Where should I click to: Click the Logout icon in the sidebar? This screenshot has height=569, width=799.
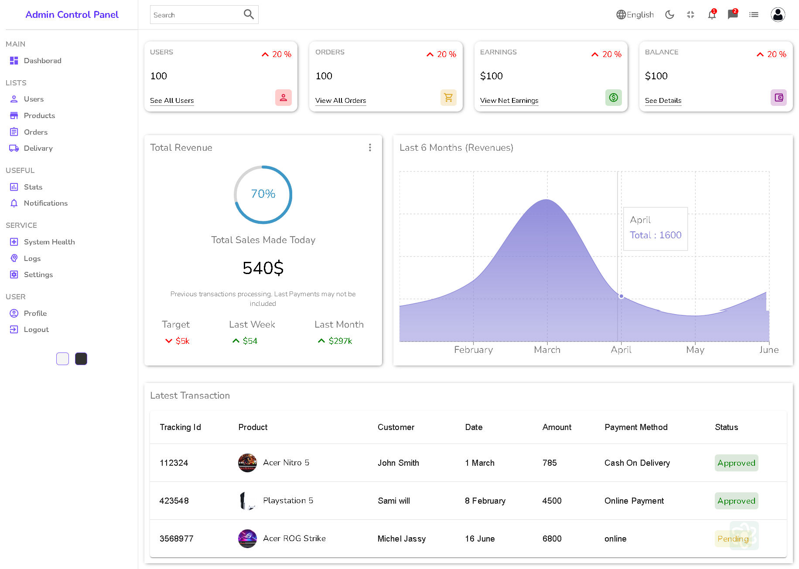(x=14, y=329)
